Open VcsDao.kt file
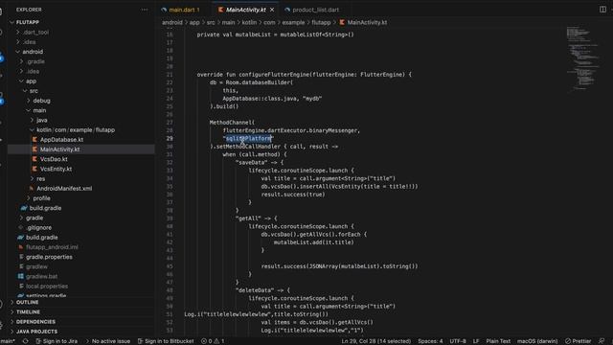Viewport: 613px width, 345px height. 54,159
